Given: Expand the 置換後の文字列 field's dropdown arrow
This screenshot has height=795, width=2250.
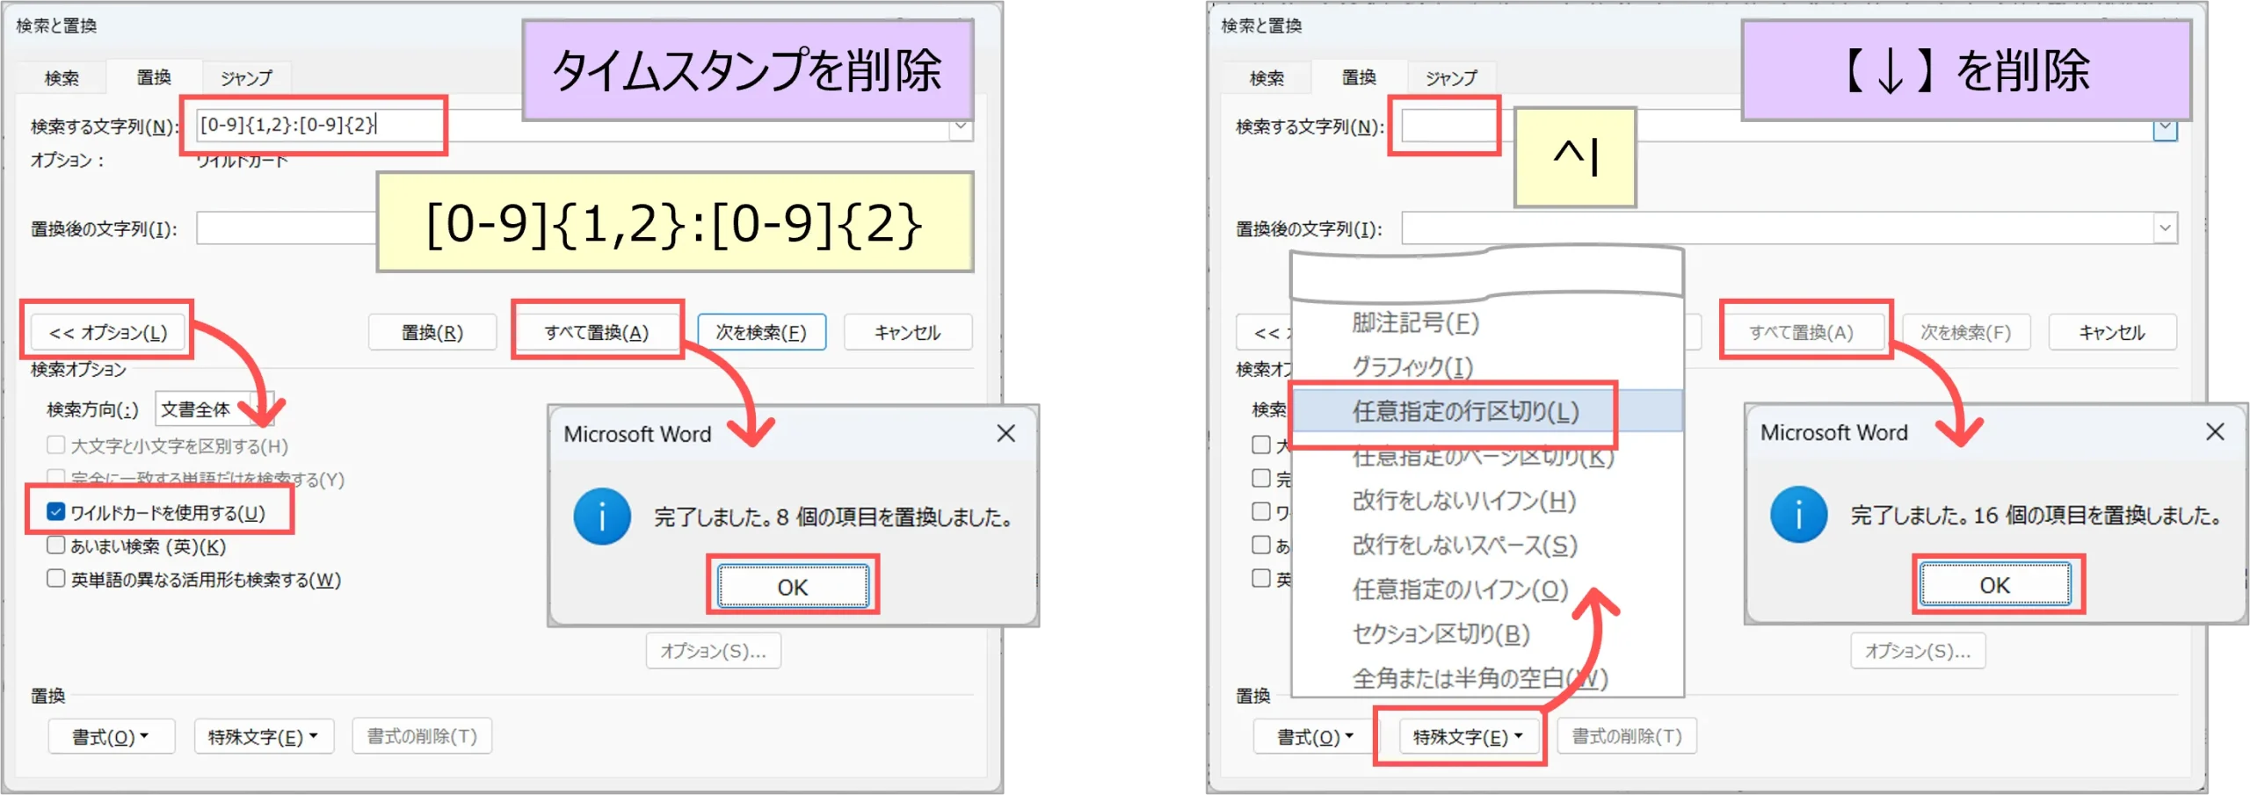Looking at the screenshot, I should click(x=2165, y=228).
